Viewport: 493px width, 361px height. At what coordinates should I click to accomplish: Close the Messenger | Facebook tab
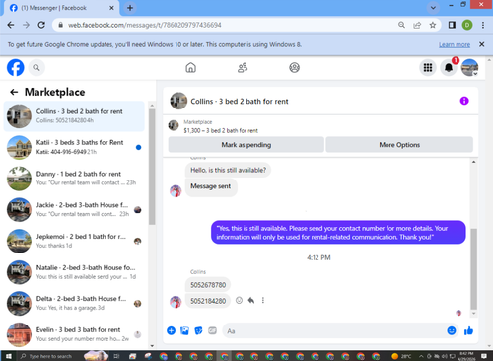pyautogui.click(x=111, y=8)
